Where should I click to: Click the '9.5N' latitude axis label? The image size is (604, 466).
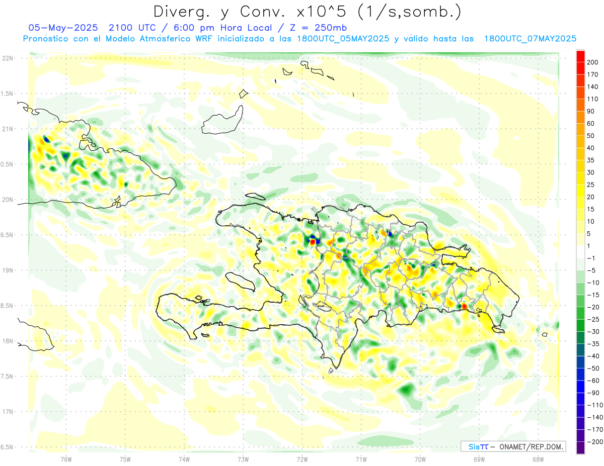[x=7, y=235]
